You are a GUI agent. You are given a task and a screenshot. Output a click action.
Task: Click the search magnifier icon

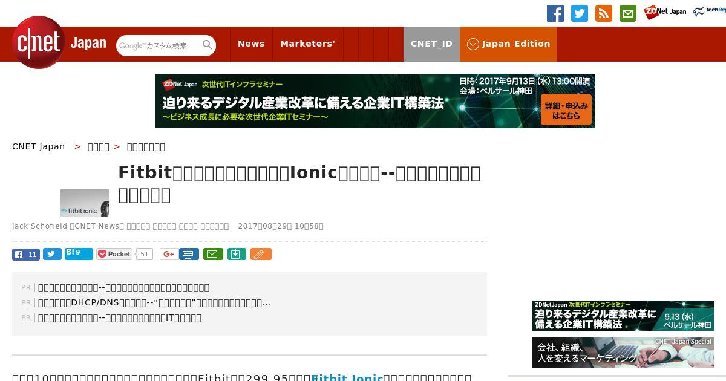tap(208, 45)
